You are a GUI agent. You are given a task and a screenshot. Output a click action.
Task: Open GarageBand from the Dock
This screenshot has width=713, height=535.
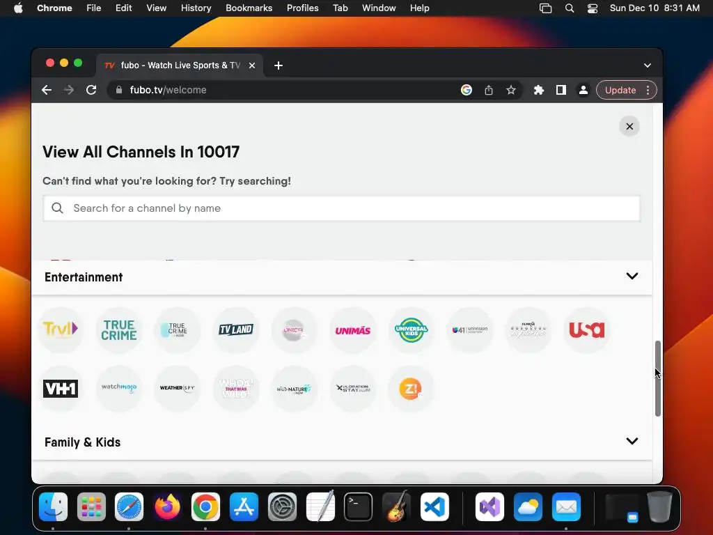[396, 507]
